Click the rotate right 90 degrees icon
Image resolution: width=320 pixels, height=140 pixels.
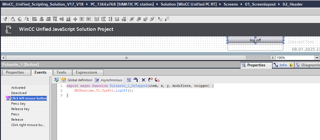coord(13,19)
